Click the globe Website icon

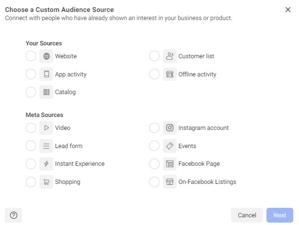[x=46, y=56]
